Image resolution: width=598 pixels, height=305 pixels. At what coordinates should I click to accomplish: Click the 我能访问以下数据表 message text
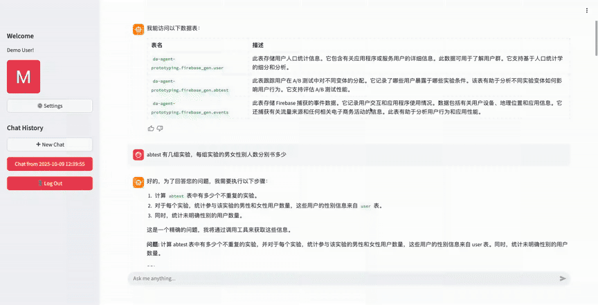pos(173,28)
